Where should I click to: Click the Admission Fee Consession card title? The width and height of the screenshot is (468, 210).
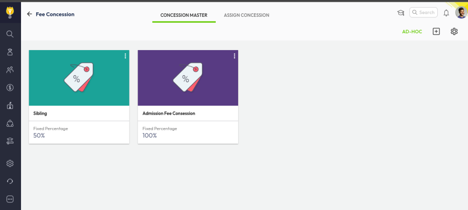[x=169, y=113]
